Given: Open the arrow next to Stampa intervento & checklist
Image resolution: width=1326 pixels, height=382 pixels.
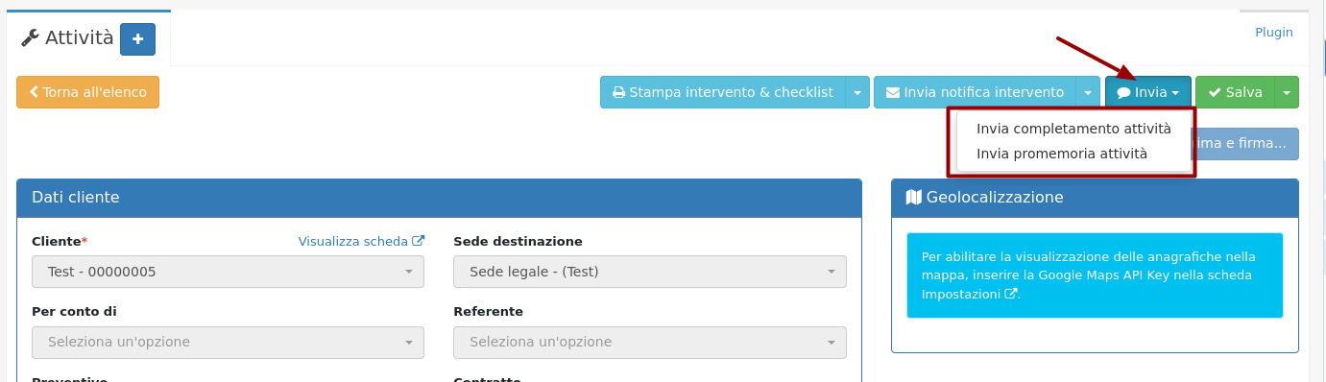Looking at the screenshot, I should [857, 93].
